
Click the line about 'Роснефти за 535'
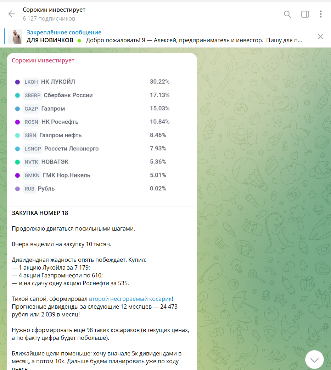point(71,283)
